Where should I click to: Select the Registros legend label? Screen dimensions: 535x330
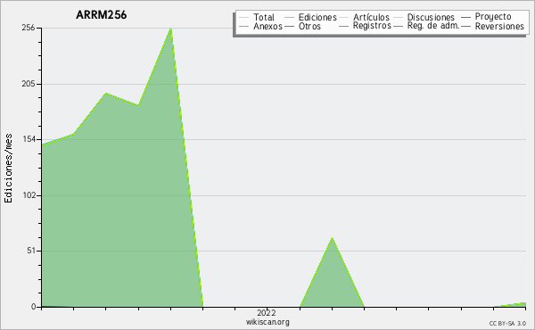point(372,26)
